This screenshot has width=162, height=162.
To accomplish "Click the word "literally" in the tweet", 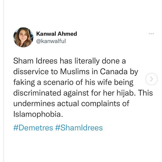I will pyautogui.click(x=87, y=61).
